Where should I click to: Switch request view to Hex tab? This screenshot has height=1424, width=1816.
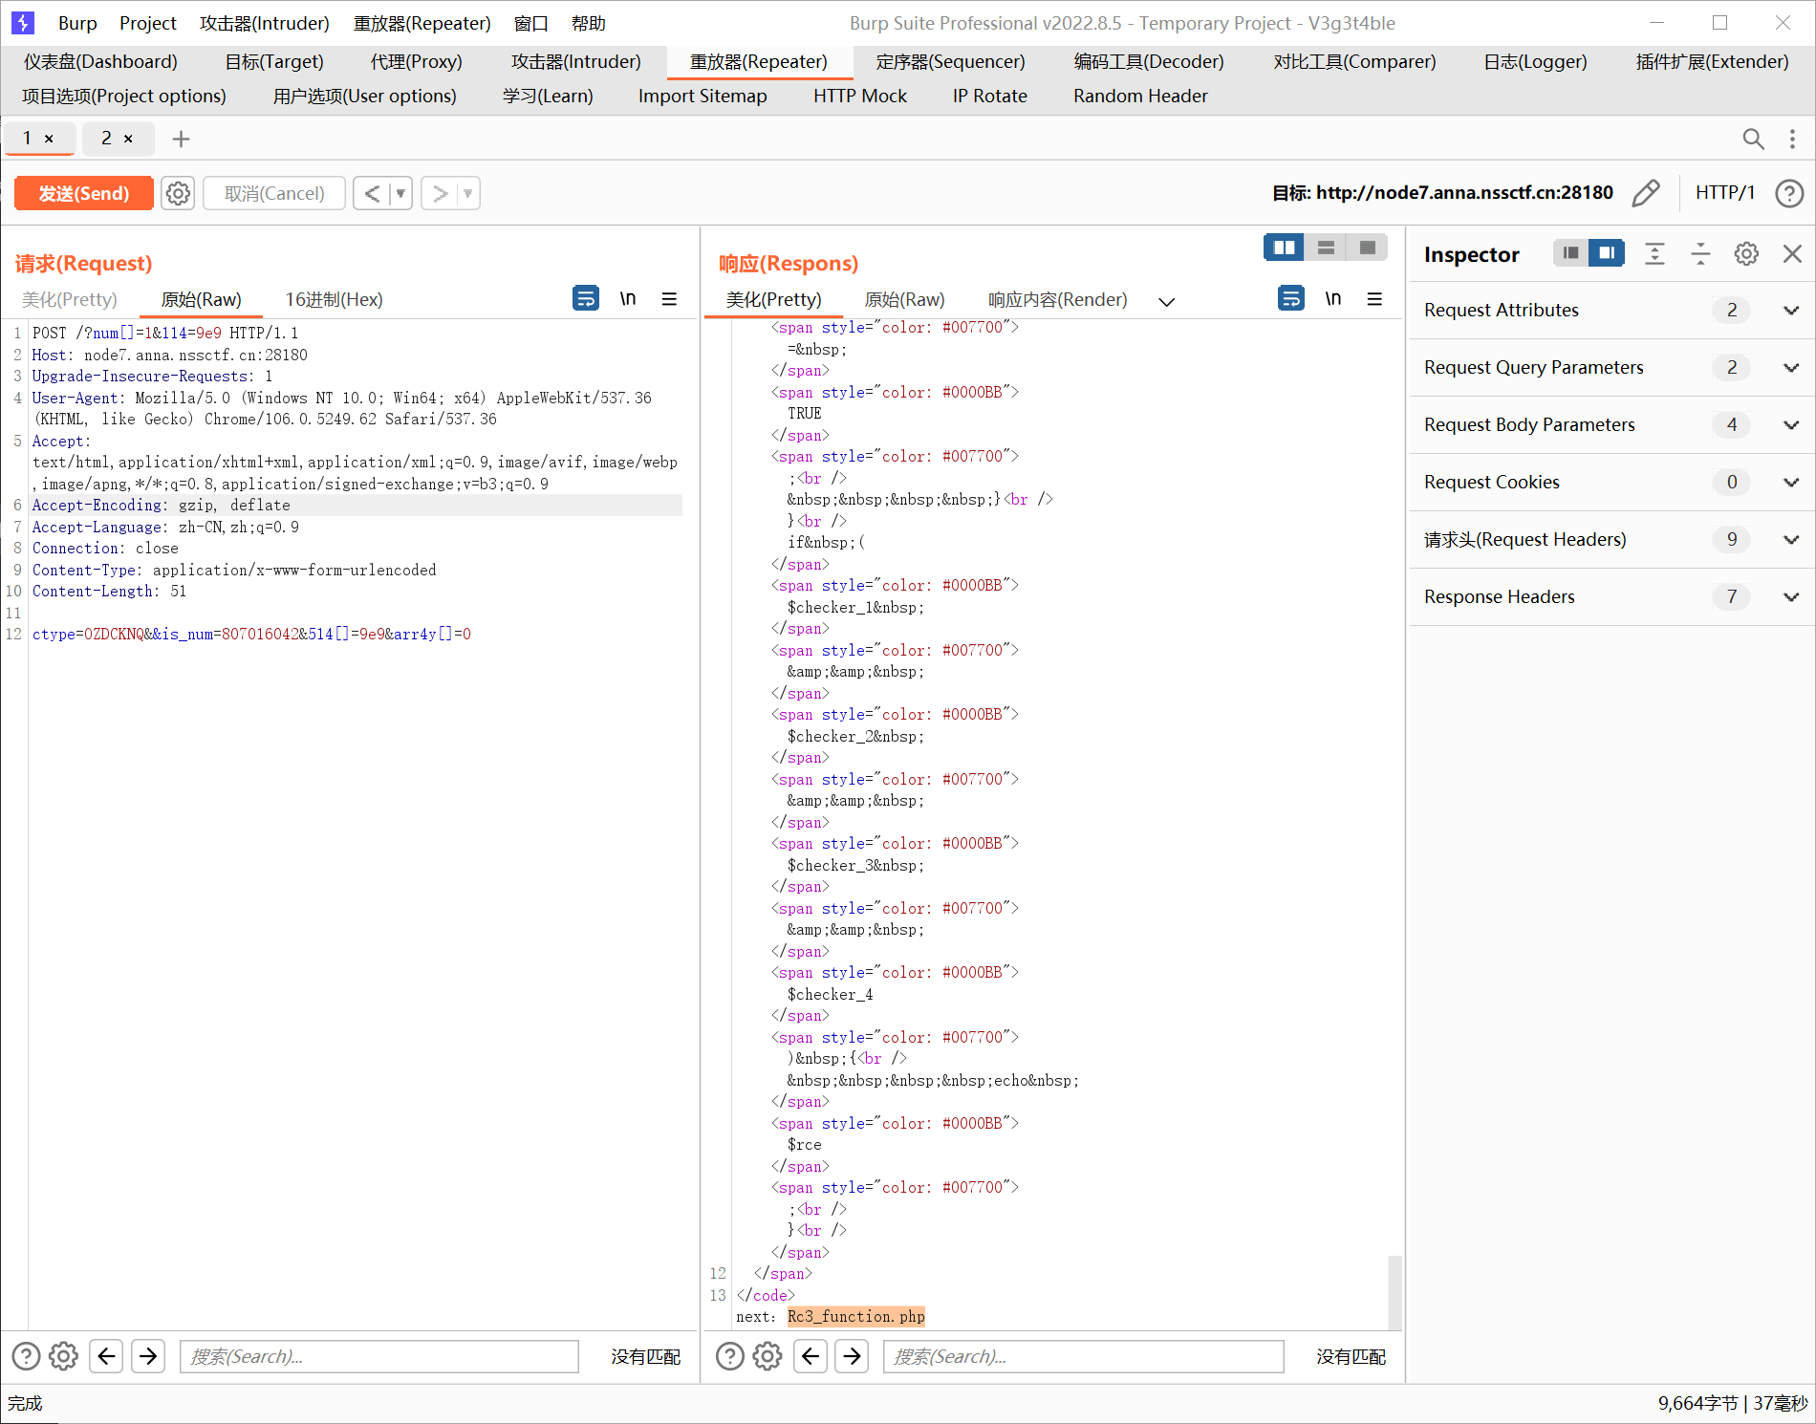tap(335, 300)
